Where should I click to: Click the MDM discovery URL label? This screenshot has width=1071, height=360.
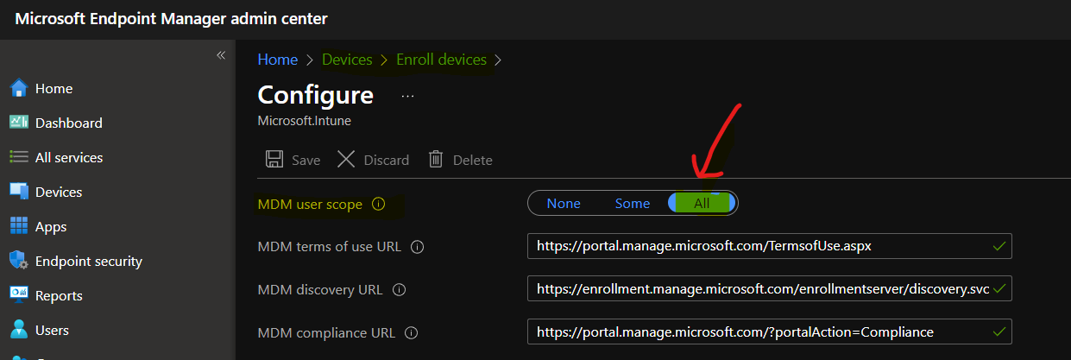320,290
